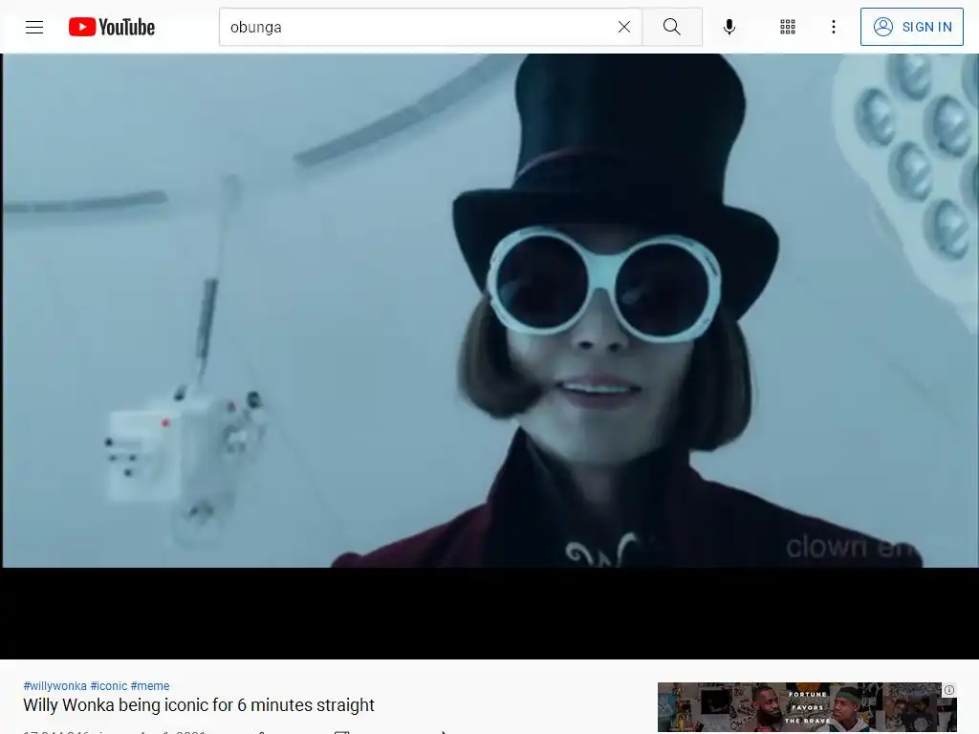Clear the search query with X
Viewport: 979px width, 734px height.
click(x=623, y=27)
